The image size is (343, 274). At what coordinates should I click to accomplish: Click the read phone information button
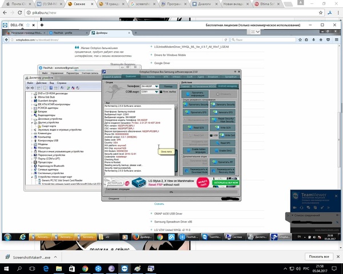(x=195, y=94)
